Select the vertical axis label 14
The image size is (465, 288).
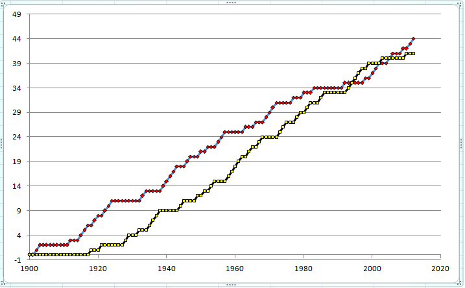coord(17,186)
